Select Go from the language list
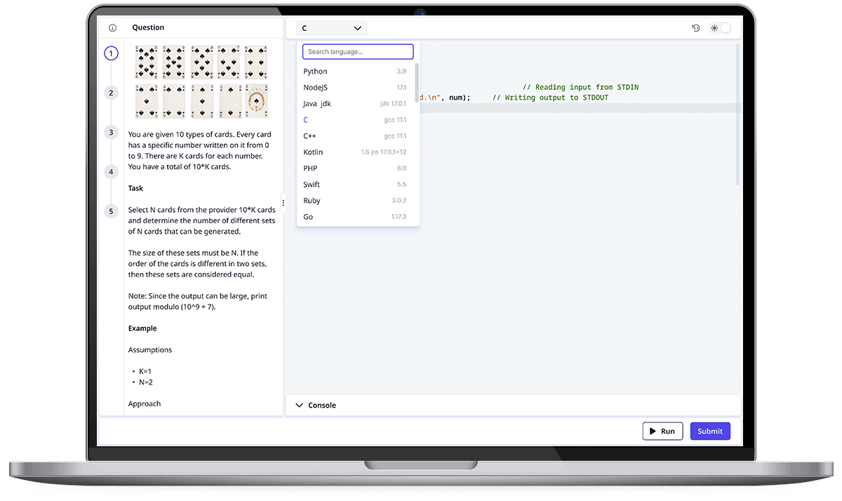Screen dimensions: 842x501 [307, 217]
